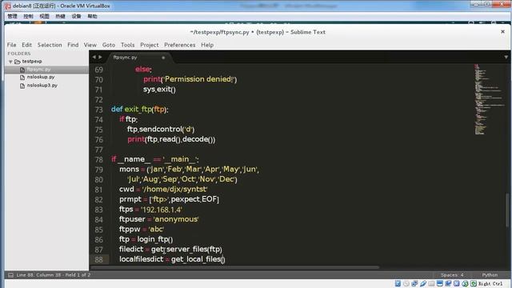Click the editor horizontal scrollbar
Image resolution: width=512 pixels, height=288 pixels.
click(x=234, y=267)
